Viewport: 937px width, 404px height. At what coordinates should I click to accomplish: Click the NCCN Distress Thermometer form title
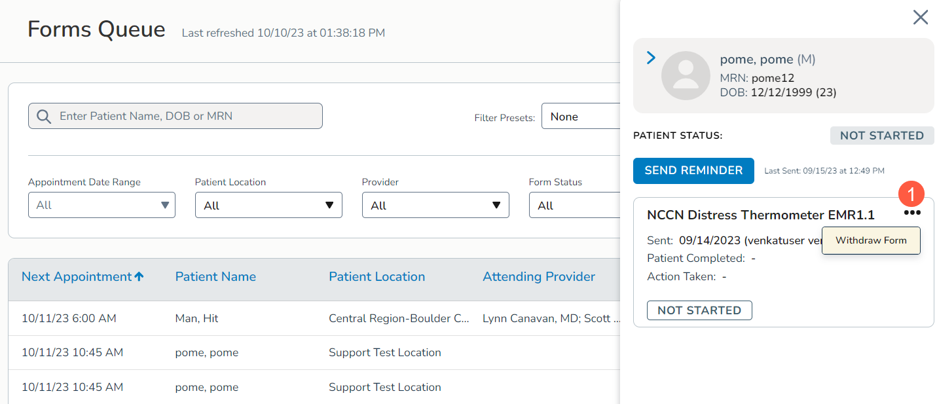pyautogui.click(x=760, y=215)
